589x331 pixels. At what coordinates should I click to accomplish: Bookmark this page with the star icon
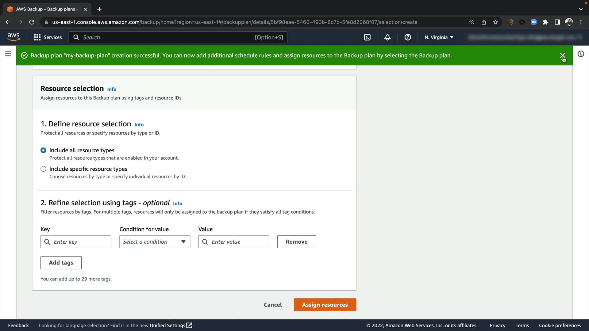pos(495,22)
